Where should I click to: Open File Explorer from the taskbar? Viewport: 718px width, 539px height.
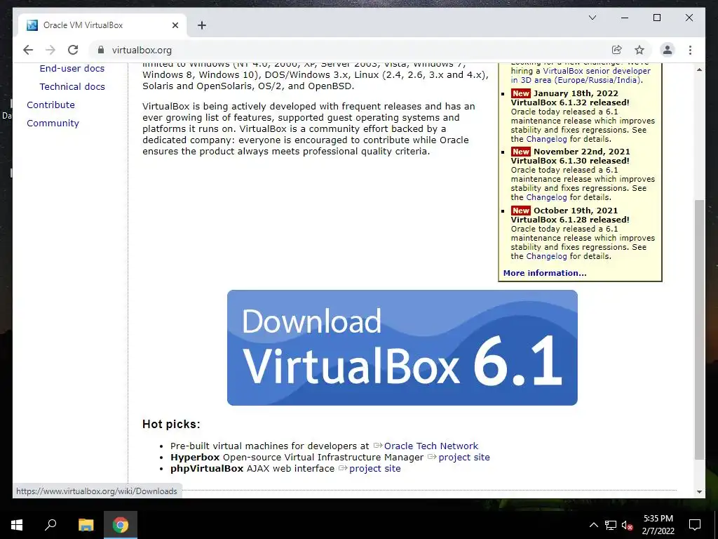(x=86, y=525)
